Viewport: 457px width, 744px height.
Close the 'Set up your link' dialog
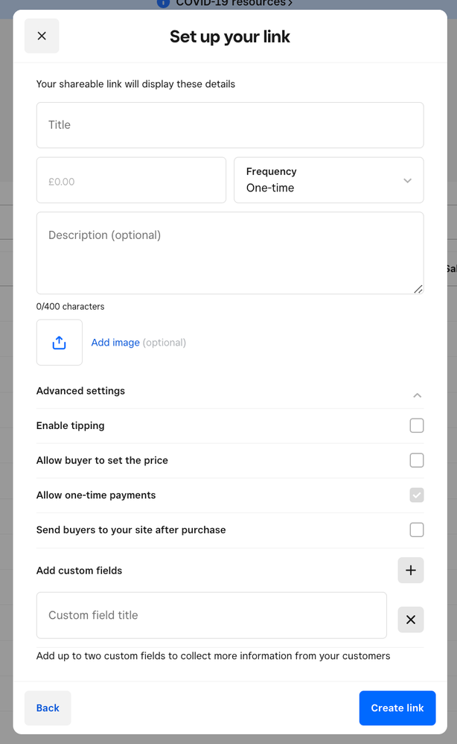click(x=42, y=36)
